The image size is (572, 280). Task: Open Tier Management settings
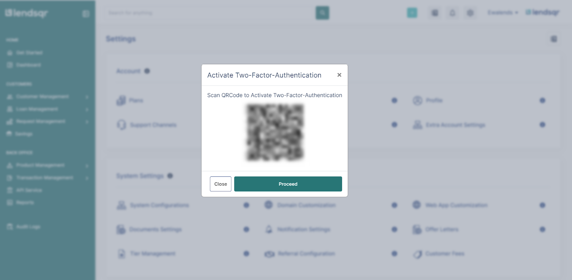(146, 254)
